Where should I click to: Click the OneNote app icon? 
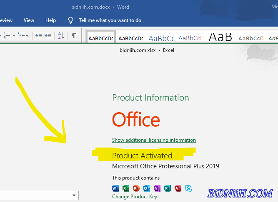tap(157, 188)
